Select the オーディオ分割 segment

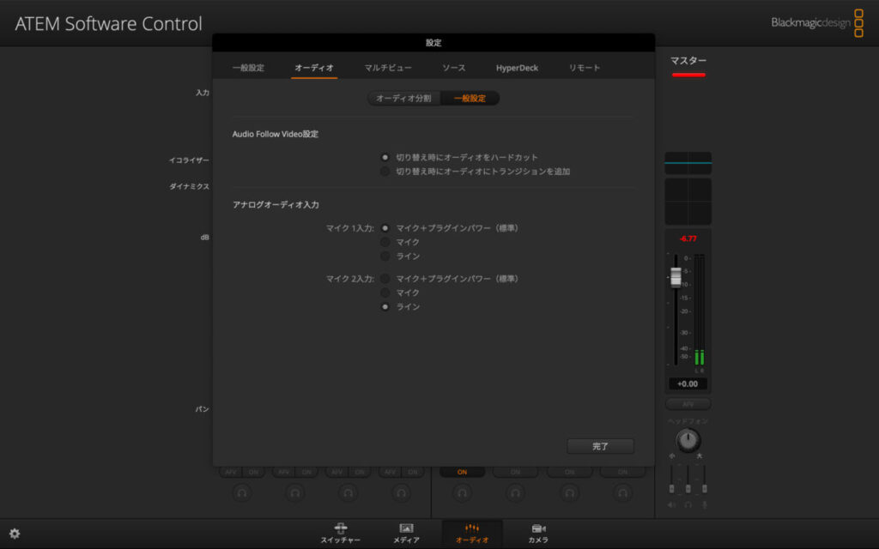point(403,98)
